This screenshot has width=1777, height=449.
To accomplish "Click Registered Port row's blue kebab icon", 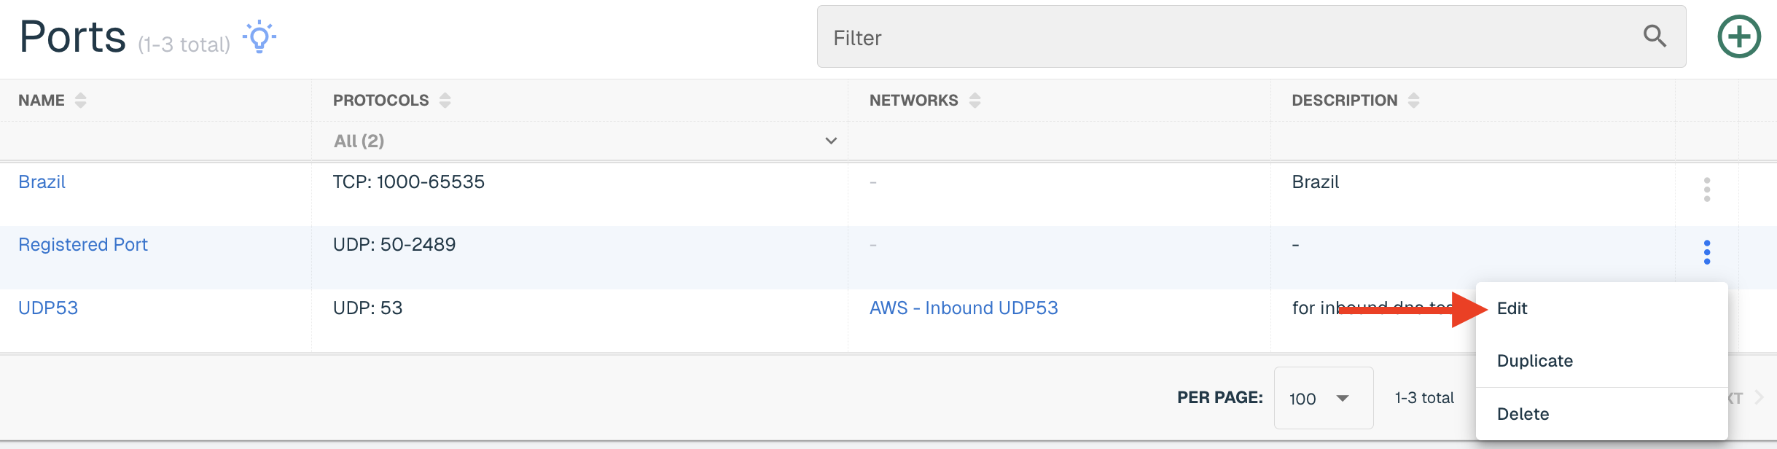I will pyautogui.click(x=1707, y=252).
